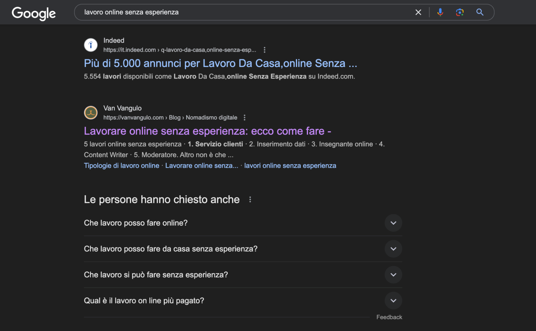Screen dimensions: 536x331
Task: Click the Indeed site favicon
Action: (x=91, y=45)
